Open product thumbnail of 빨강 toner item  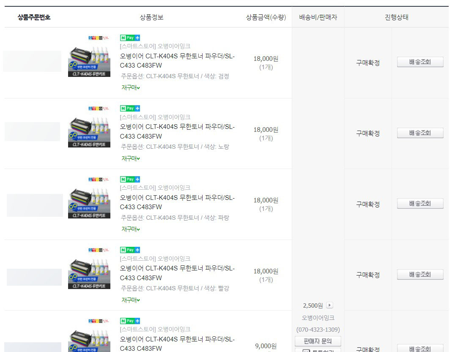click(89, 268)
